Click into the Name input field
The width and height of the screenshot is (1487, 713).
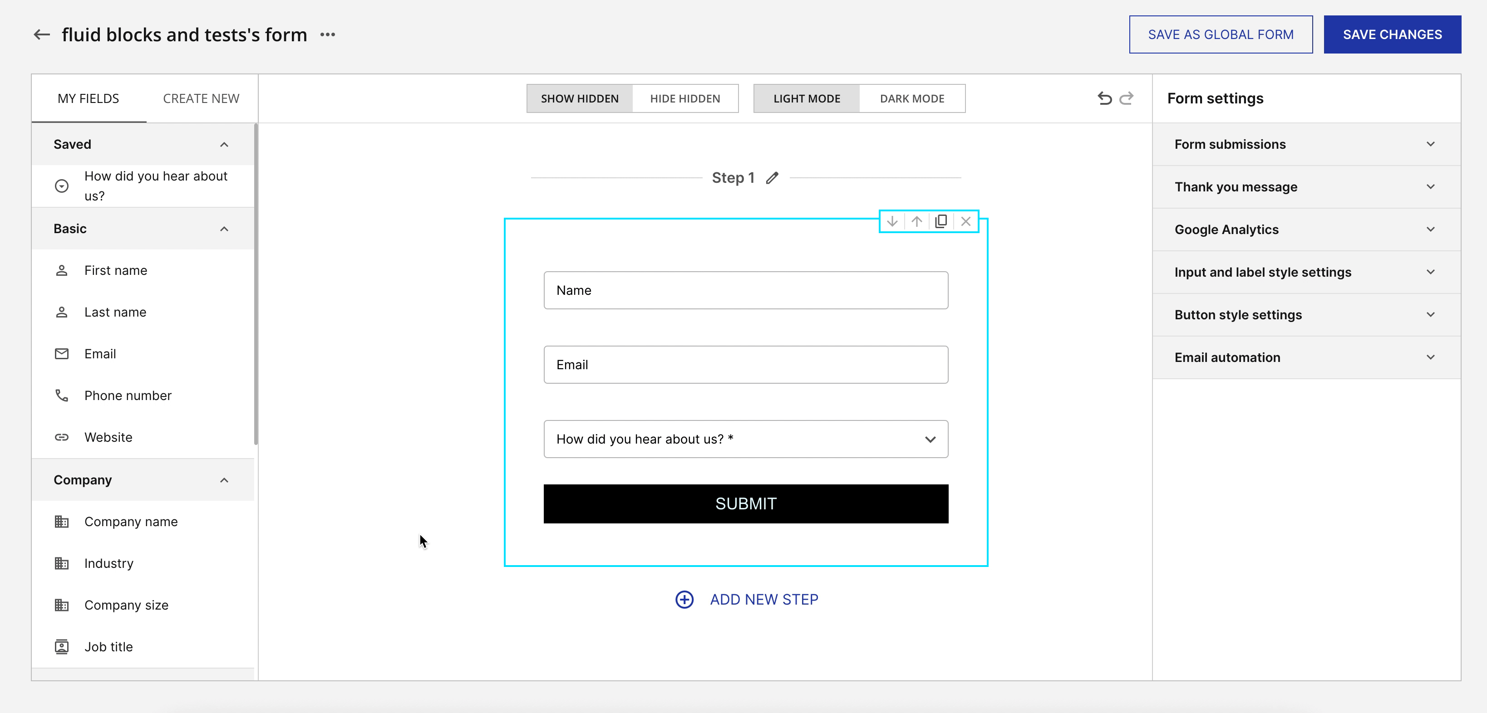(745, 290)
